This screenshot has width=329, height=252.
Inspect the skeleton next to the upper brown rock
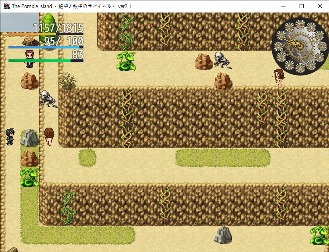(x=223, y=61)
